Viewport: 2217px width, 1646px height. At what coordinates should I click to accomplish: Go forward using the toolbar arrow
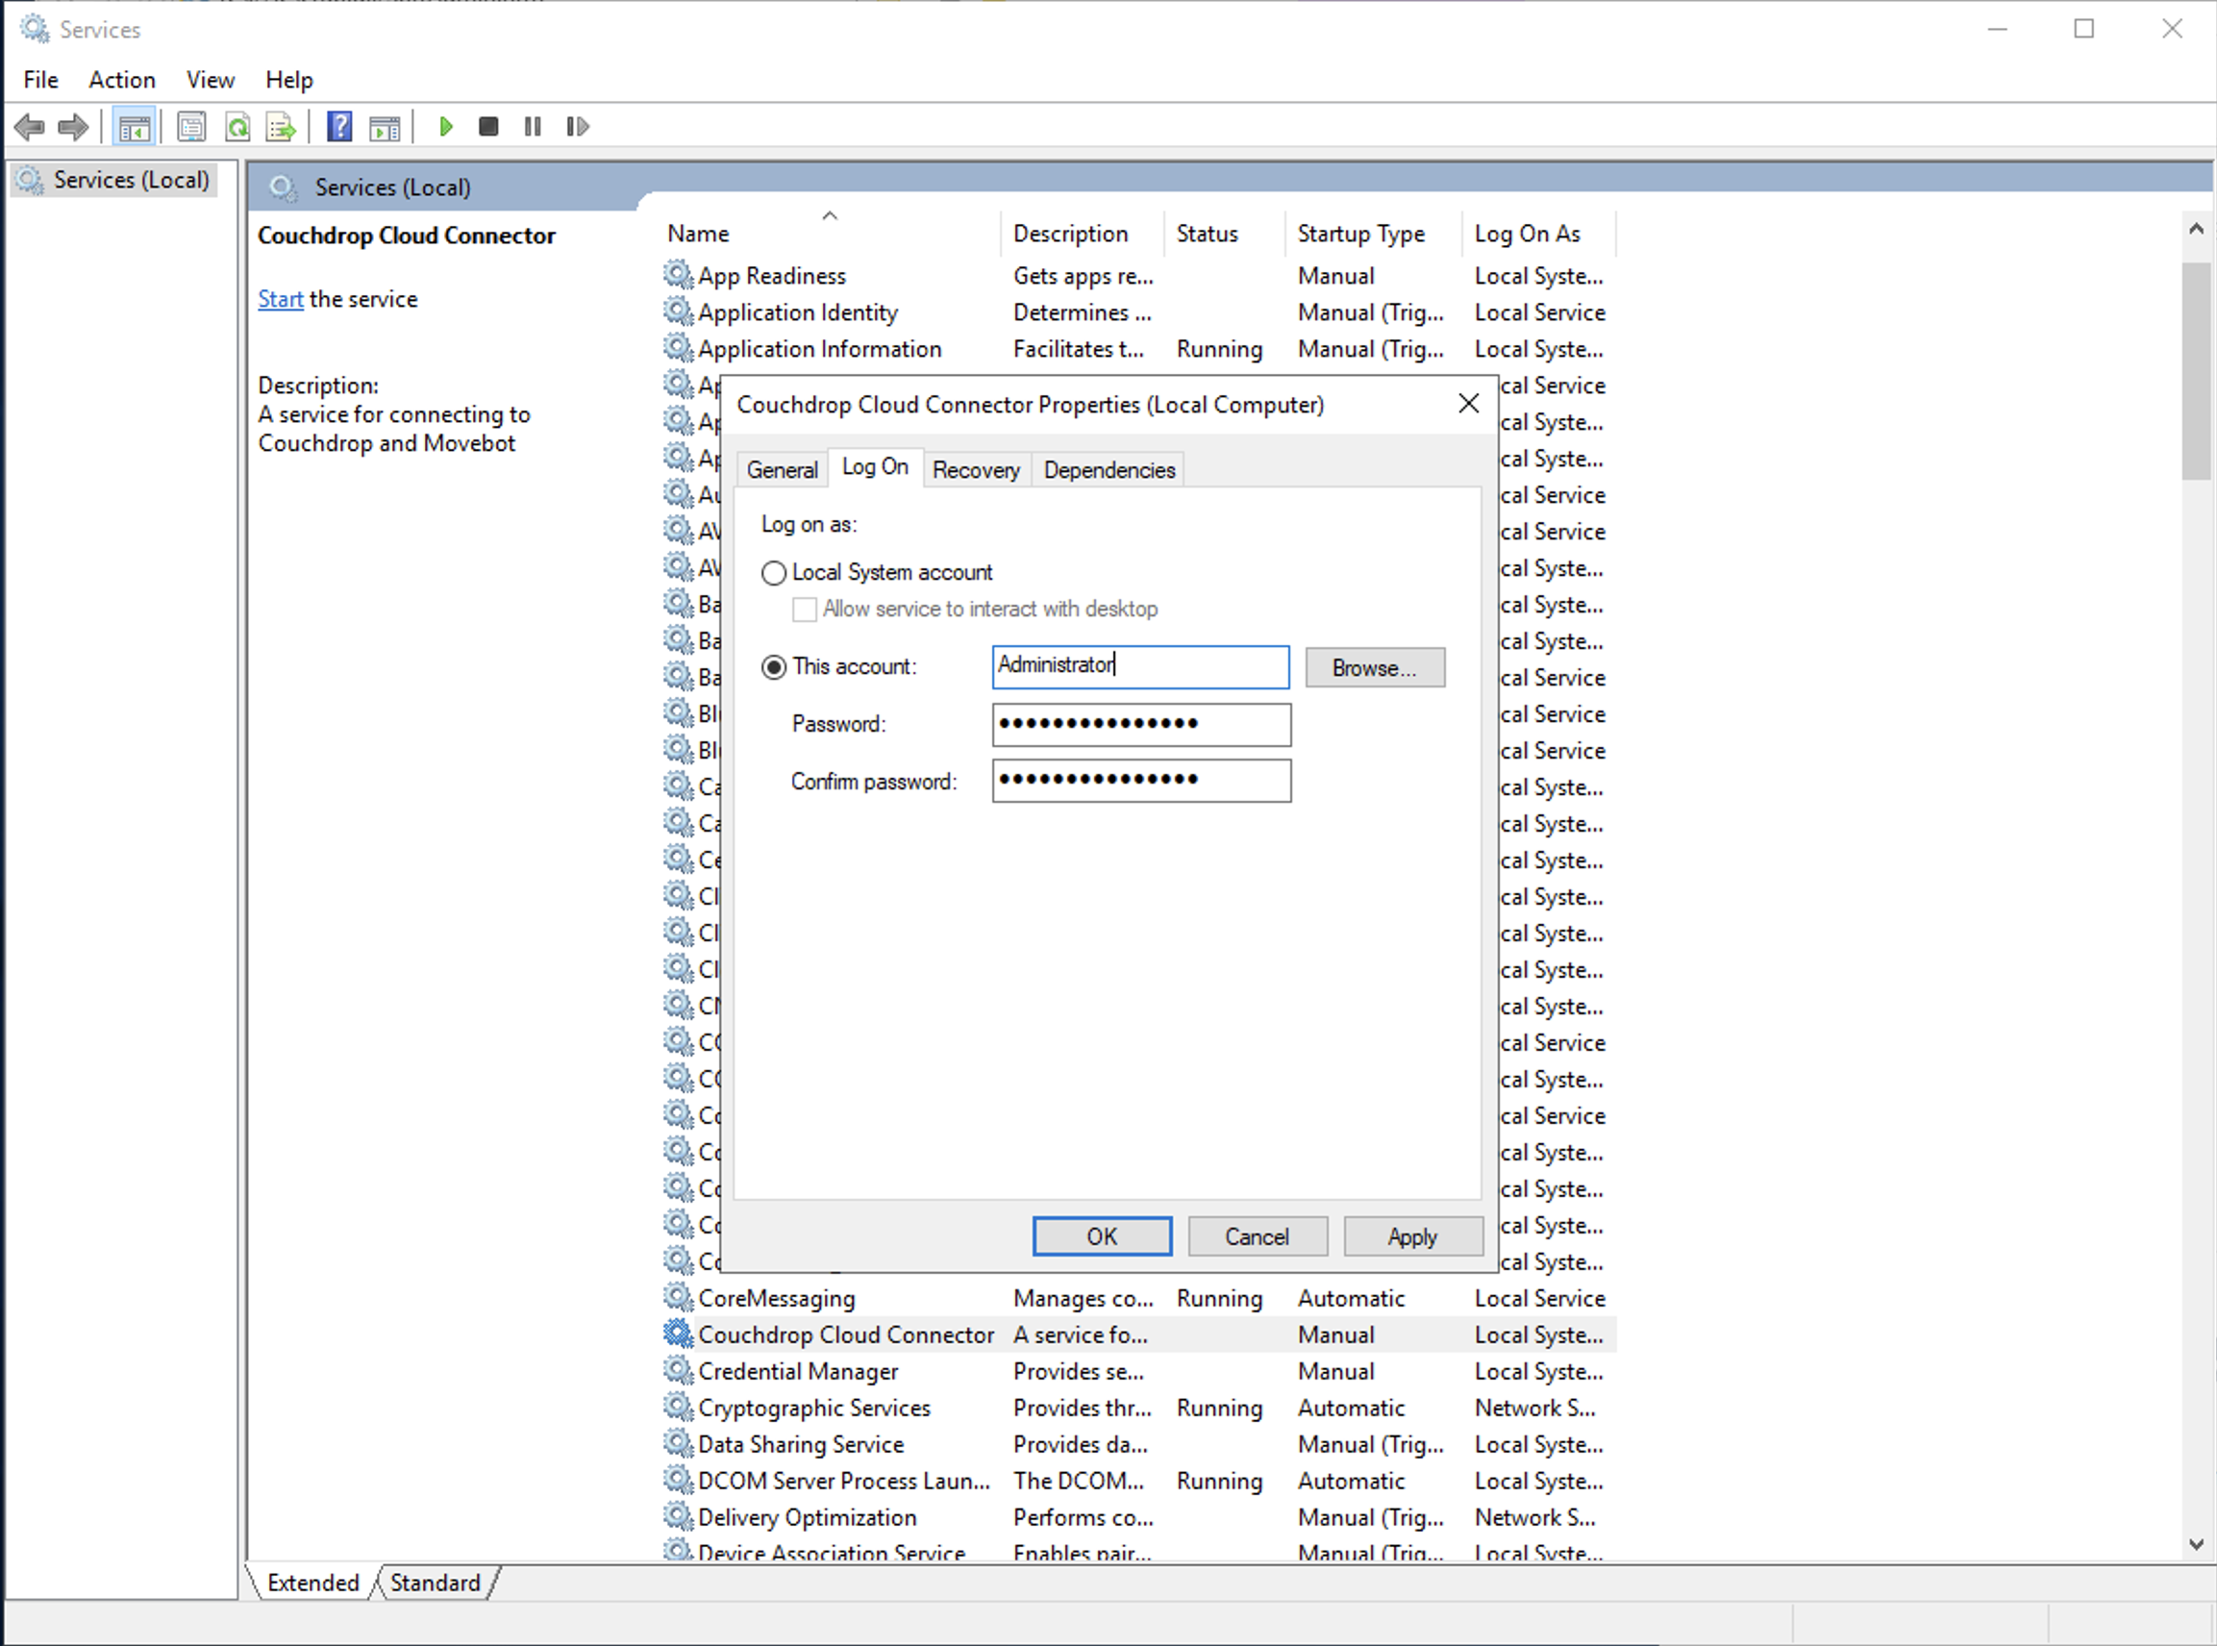pyautogui.click(x=74, y=127)
